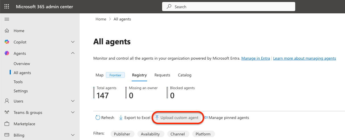Click the Users person icon

click(7, 101)
